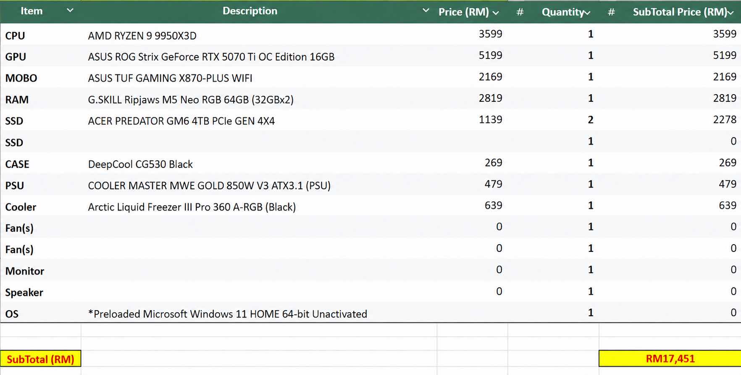Click the RAM price cell "2819"
This screenshot has height=375, width=741.
(490, 98)
